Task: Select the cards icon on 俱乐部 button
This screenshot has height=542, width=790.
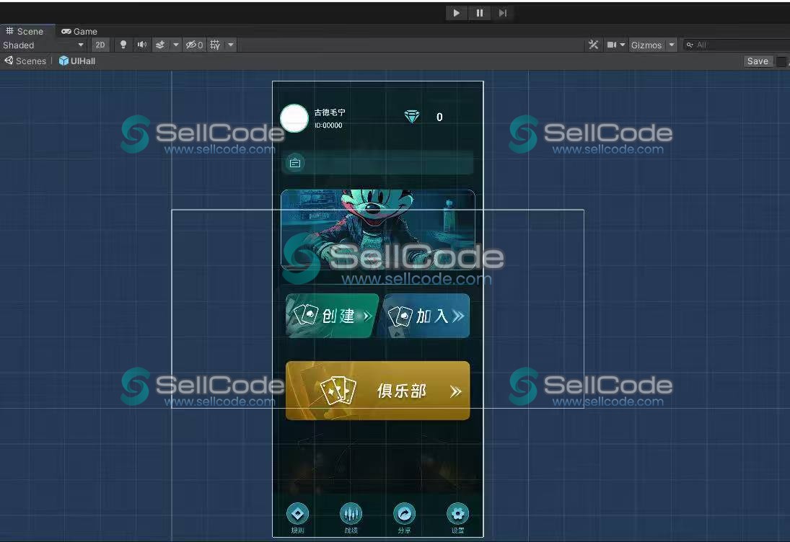Action: click(x=338, y=390)
